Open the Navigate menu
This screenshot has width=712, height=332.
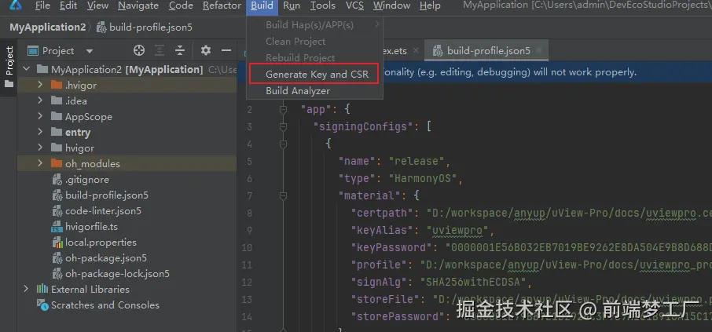(x=138, y=5)
